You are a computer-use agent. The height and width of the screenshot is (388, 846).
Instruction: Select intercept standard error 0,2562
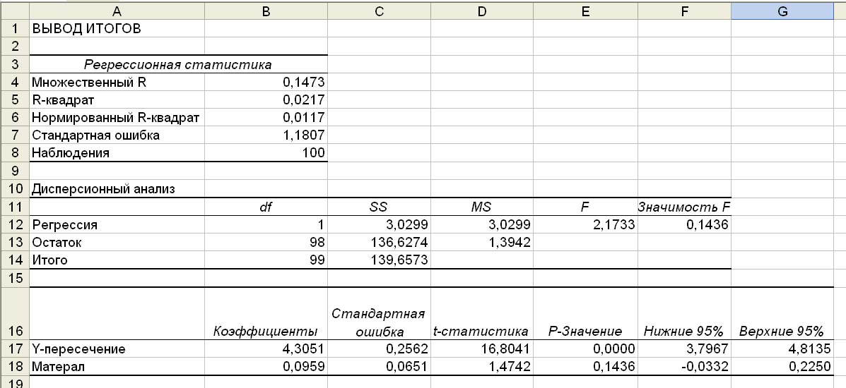(x=380, y=348)
